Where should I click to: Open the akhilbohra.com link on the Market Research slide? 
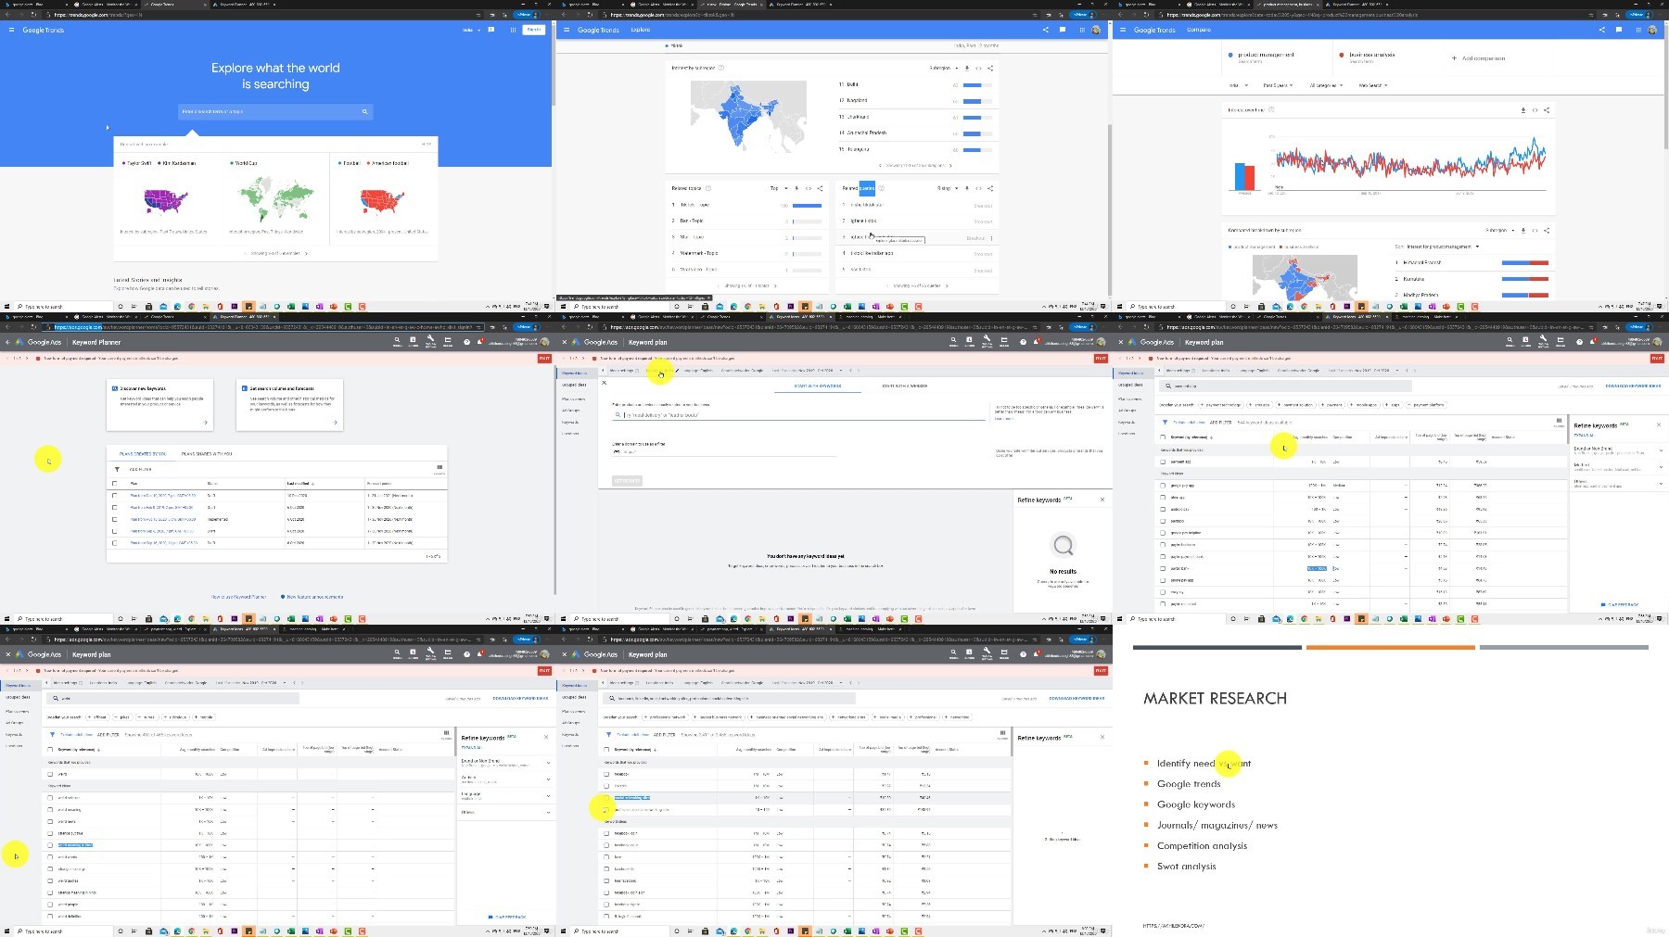1173,925
